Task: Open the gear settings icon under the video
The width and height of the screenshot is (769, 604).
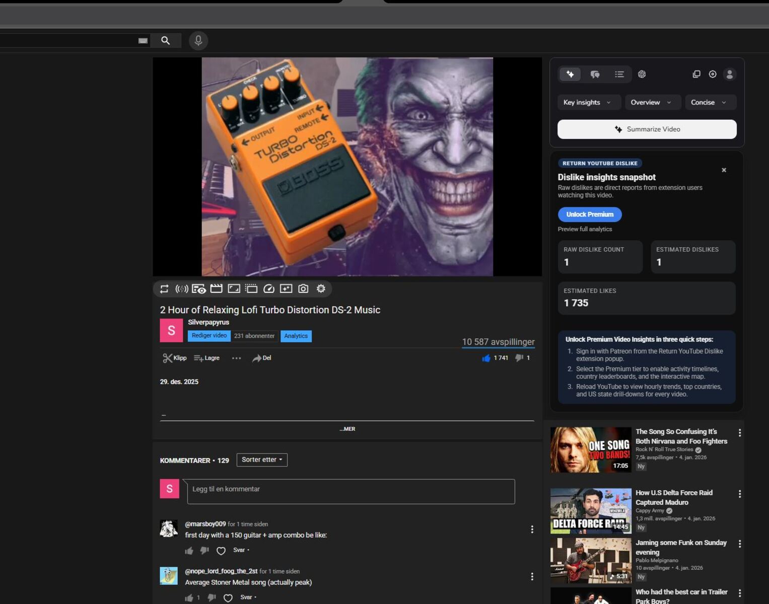Action: coord(321,289)
